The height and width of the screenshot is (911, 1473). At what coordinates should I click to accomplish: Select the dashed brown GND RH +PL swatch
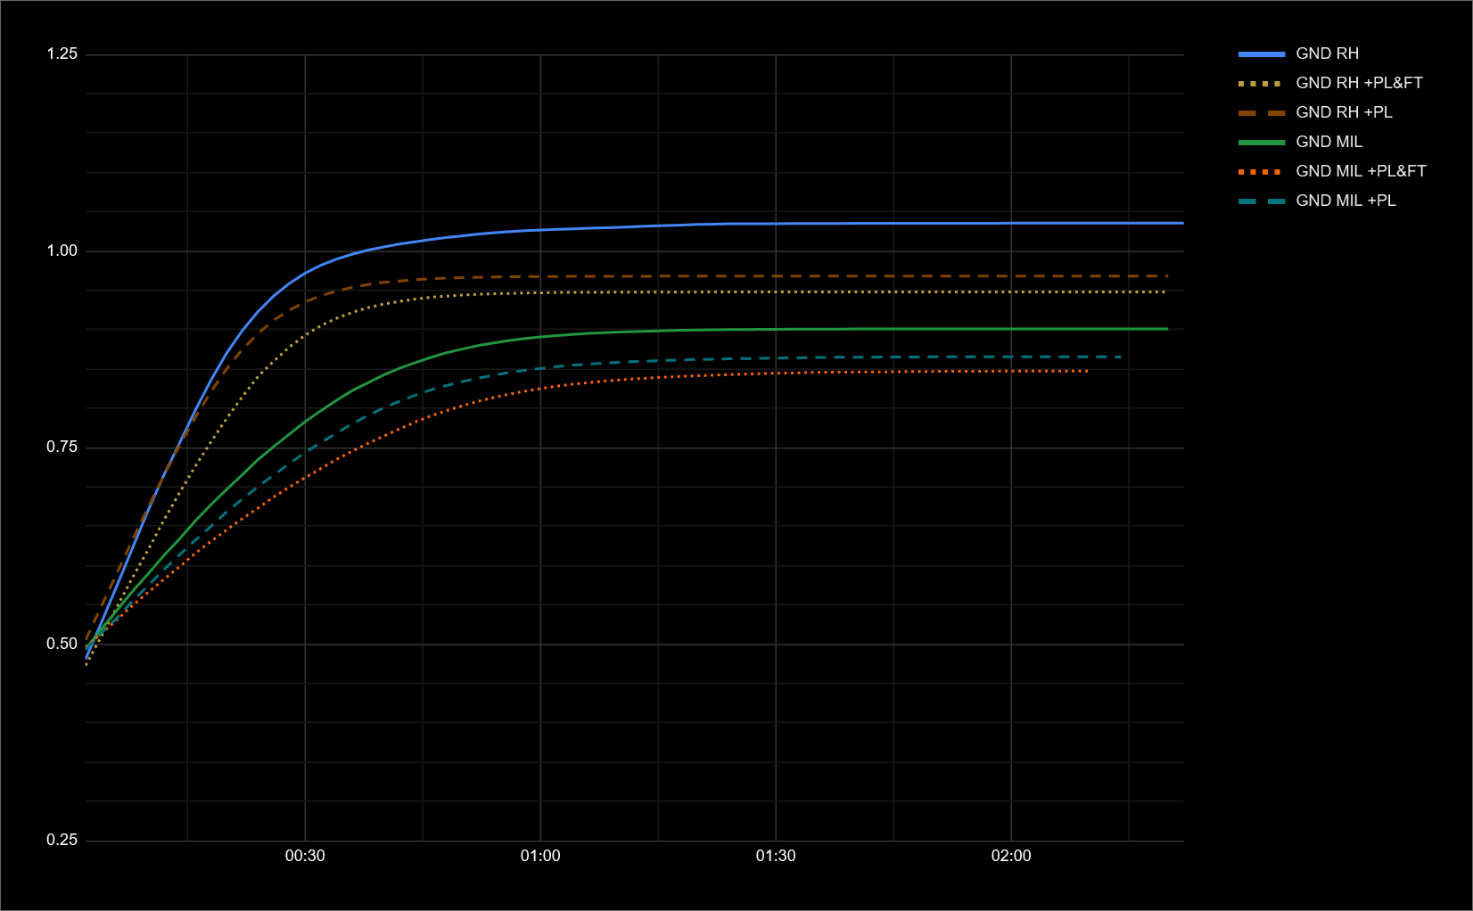(1262, 112)
